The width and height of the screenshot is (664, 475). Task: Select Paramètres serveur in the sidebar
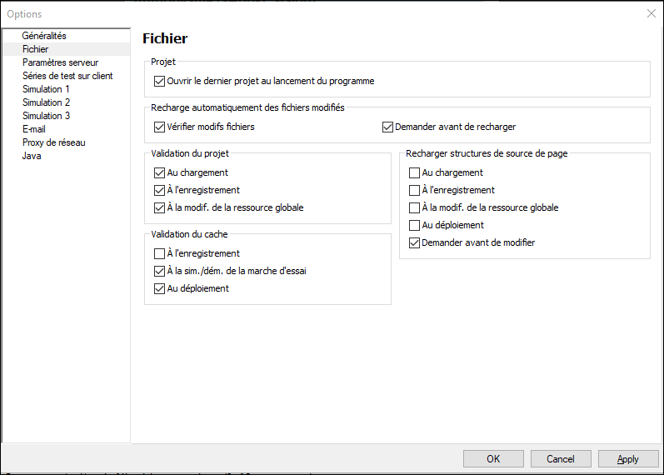coord(60,62)
